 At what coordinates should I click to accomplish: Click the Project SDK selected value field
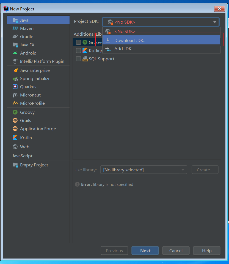[161, 22]
